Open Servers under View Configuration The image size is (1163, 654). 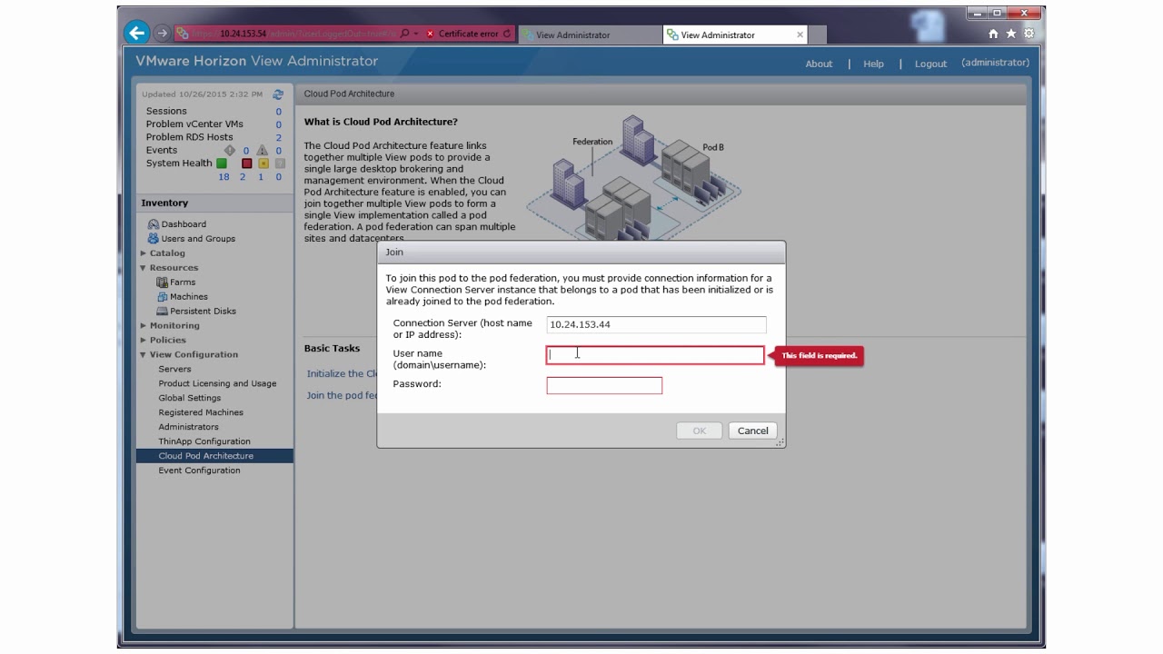pyautogui.click(x=174, y=370)
